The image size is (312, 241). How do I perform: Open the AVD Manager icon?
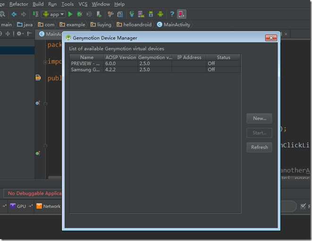click(x=141, y=14)
